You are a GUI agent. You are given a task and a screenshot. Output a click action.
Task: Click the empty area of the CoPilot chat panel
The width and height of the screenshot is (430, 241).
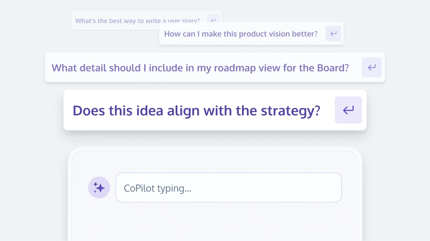click(215, 222)
